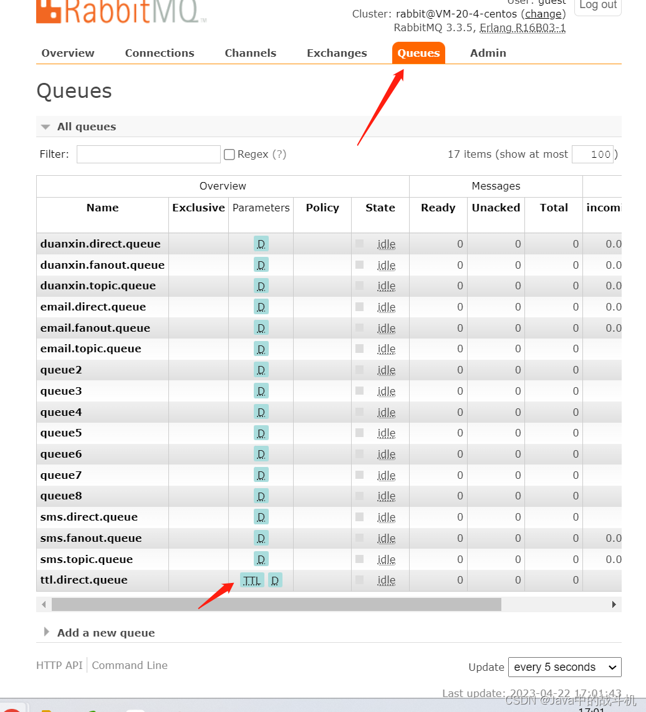Open the sms.direct.queue queue link
Viewport: 646px width, 712px height.
[89, 517]
